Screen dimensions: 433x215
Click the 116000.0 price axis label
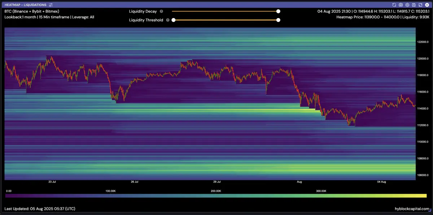pos(423,92)
